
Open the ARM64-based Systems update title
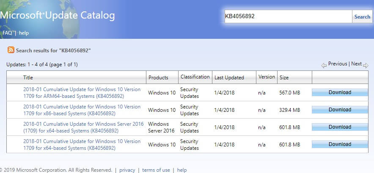pos(82,93)
